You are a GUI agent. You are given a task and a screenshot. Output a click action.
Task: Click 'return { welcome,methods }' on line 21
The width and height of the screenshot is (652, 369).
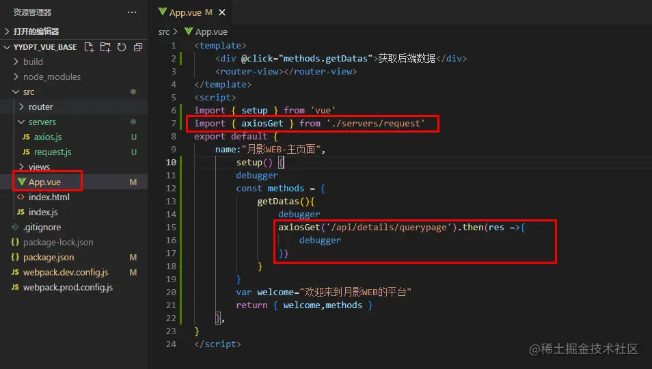tap(304, 305)
